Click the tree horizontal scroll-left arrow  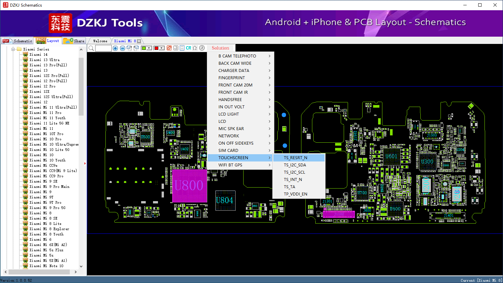tap(5, 272)
